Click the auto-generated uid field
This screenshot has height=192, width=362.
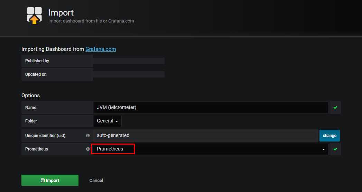[x=206, y=136]
